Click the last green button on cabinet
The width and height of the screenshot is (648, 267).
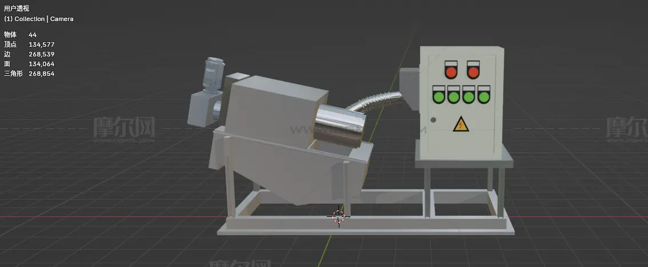(483, 96)
